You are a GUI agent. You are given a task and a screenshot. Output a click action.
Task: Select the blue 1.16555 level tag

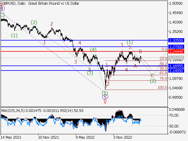pos(176,66)
